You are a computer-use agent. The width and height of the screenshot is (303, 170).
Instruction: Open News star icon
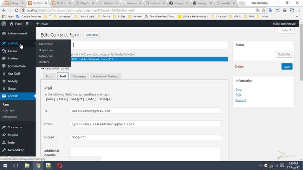(x=4, y=89)
